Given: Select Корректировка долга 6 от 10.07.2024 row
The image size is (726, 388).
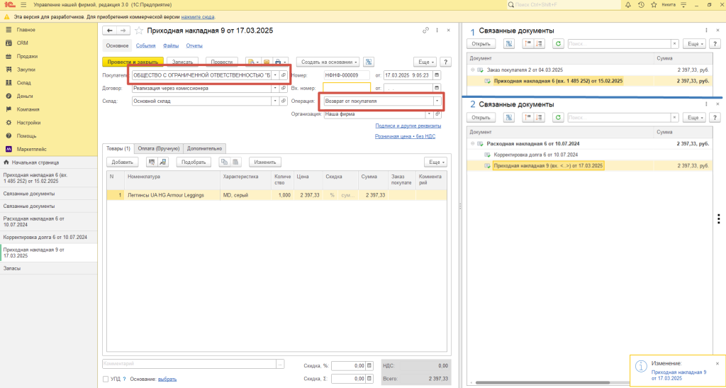Looking at the screenshot, I should [x=589, y=155].
